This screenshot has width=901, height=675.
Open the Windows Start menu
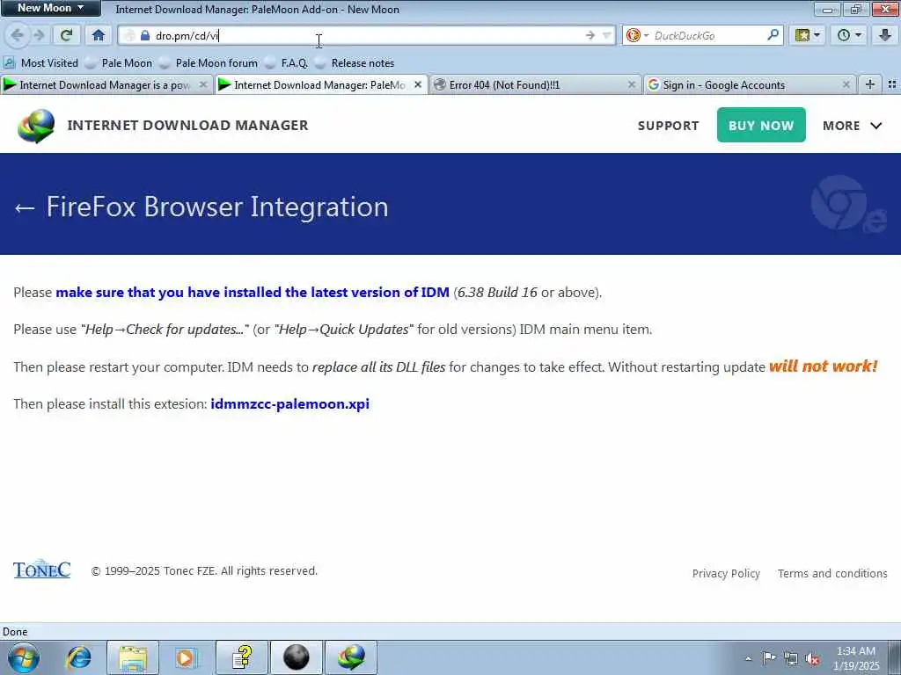coord(24,657)
